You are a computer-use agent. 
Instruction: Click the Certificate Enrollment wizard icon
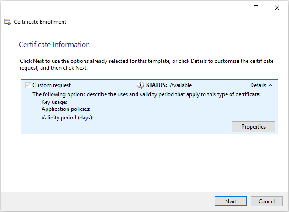coord(8,22)
